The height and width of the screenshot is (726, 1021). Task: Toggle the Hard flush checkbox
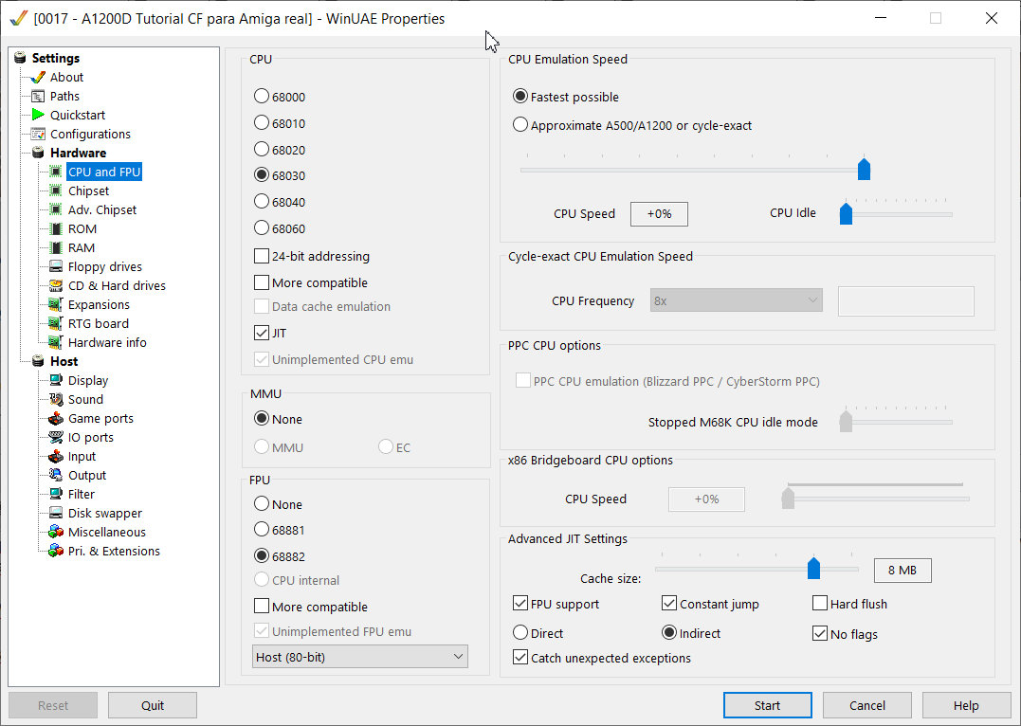[x=820, y=603]
